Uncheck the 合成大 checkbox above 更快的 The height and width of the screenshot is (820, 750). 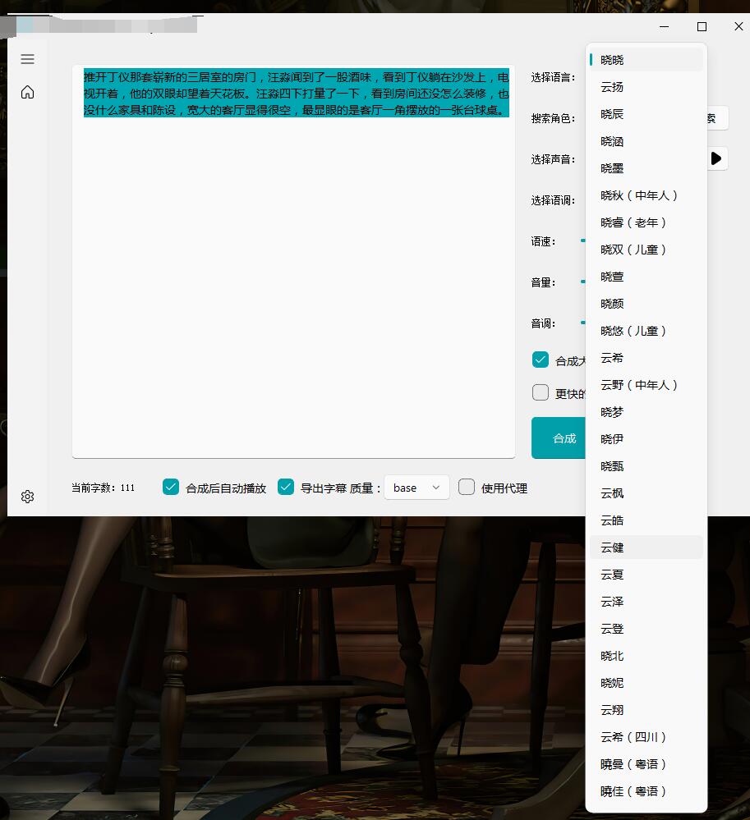point(541,360)
